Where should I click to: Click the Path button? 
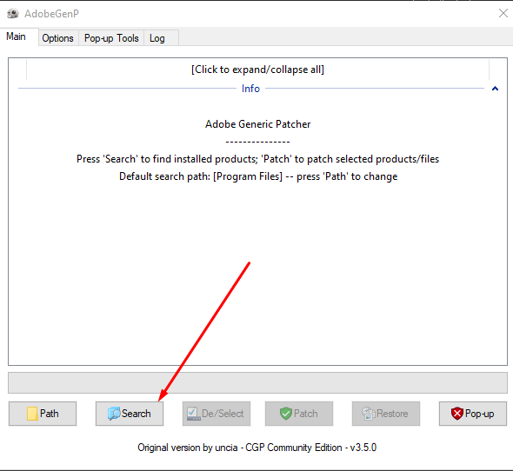[43, 414]
